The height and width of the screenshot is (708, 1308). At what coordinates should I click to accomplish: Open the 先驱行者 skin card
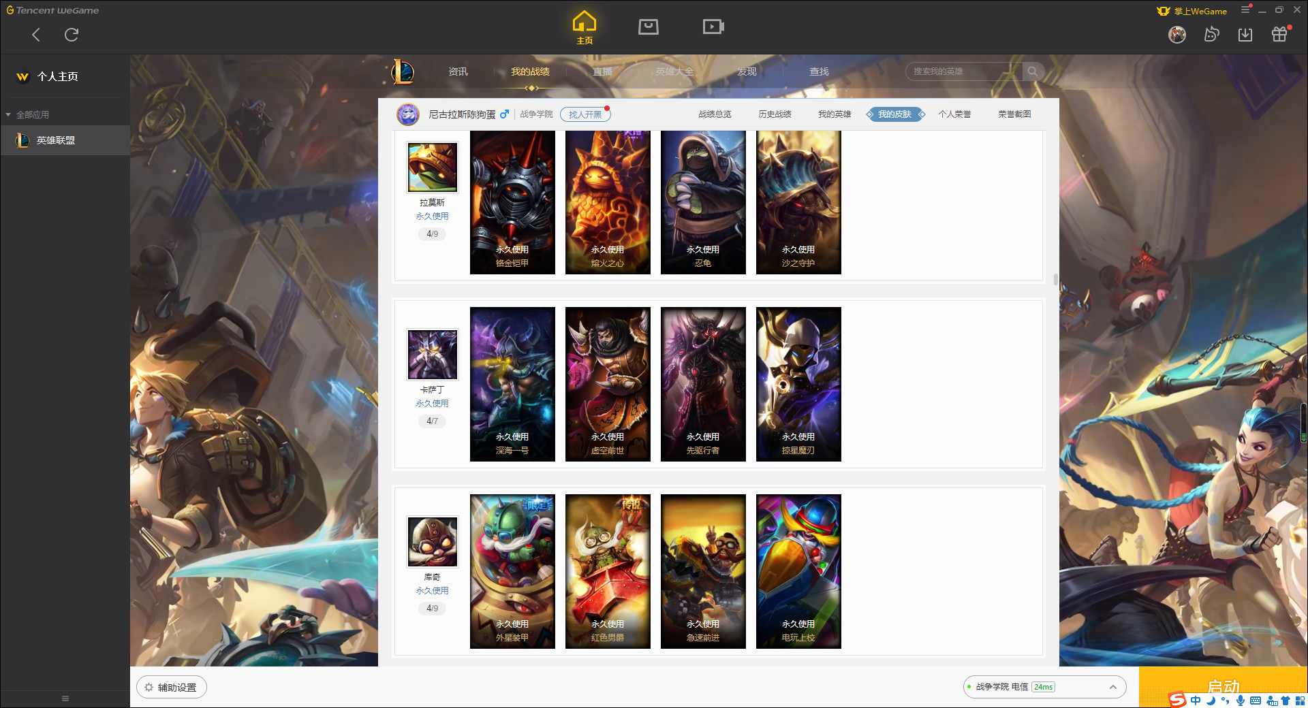(x=703, y=384)
